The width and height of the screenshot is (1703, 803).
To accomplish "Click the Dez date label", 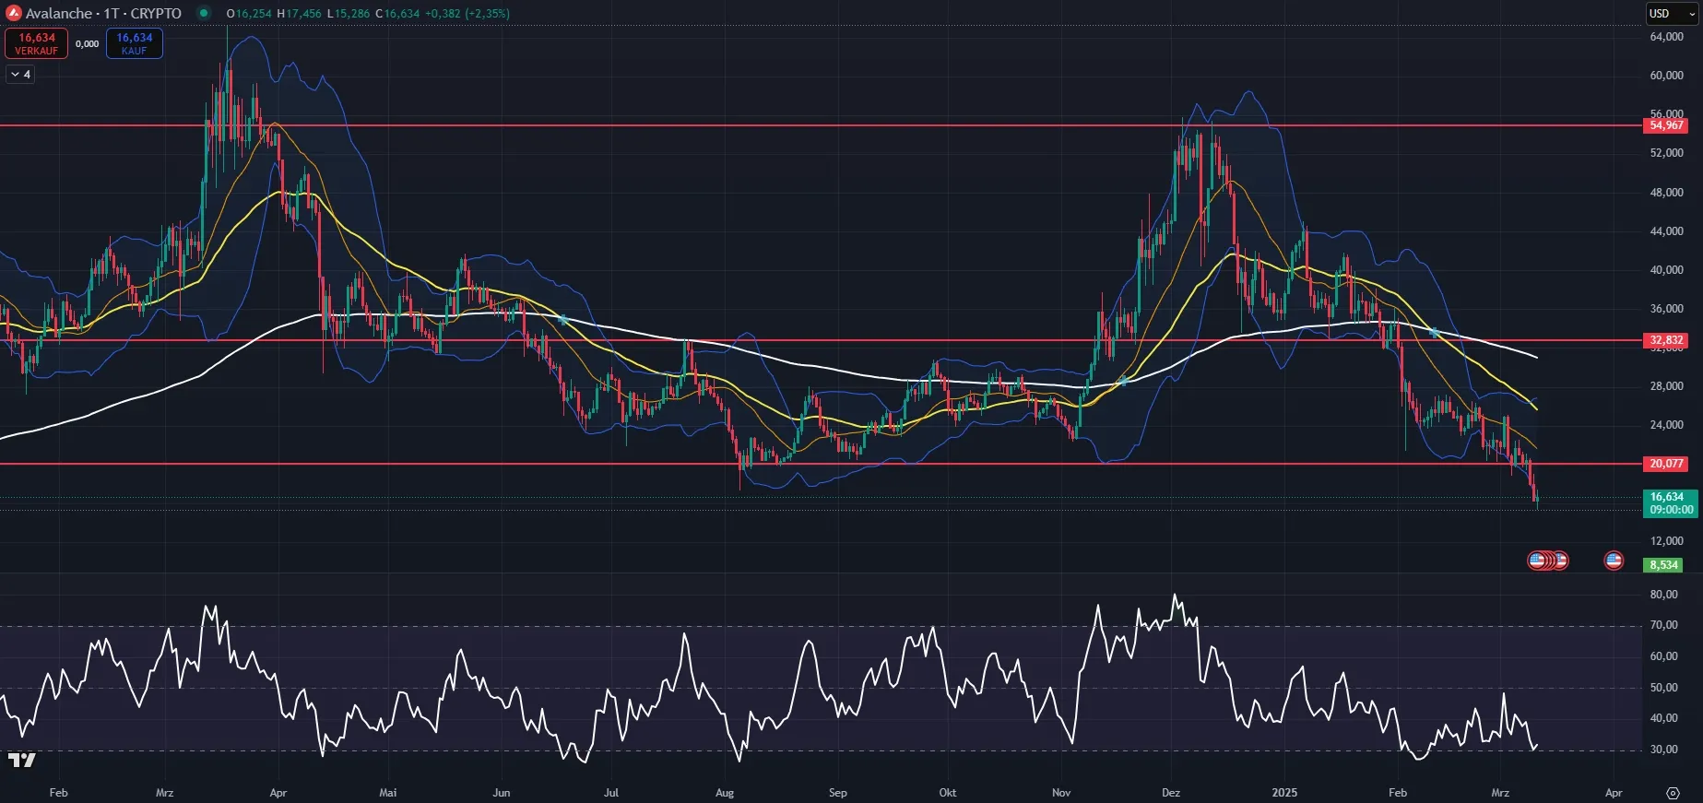I will (1171, 793).
